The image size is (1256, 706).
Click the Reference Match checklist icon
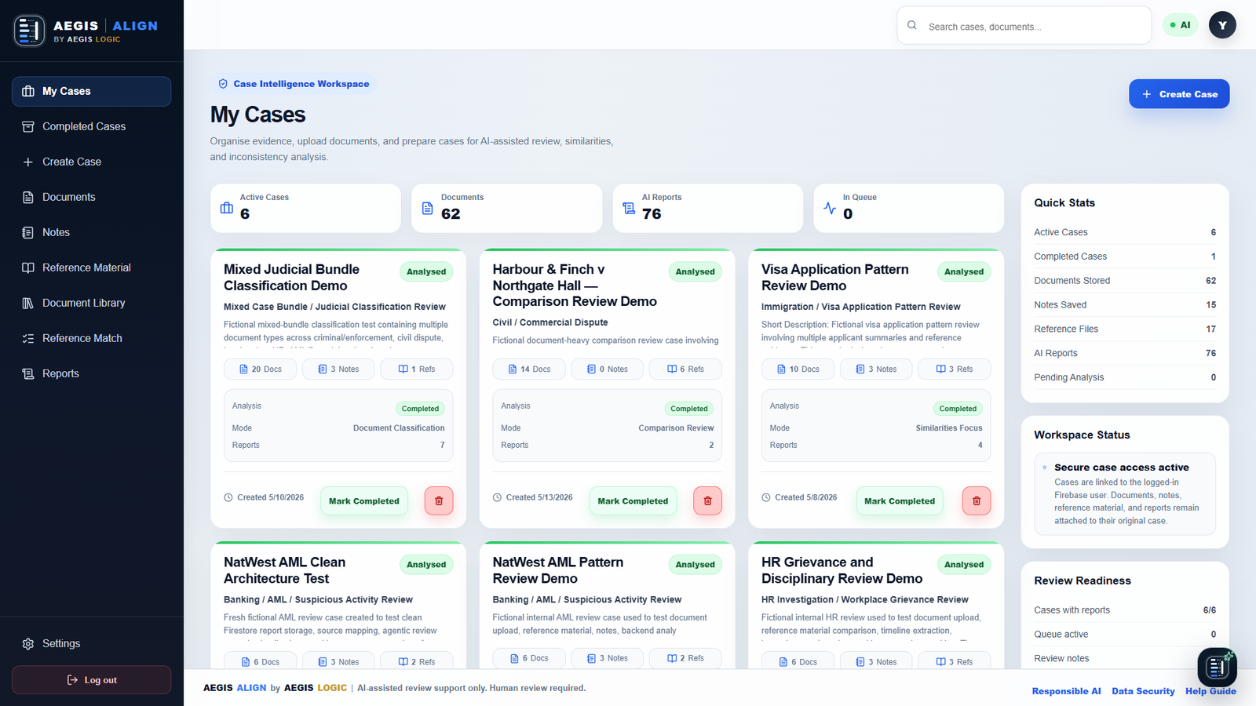coord(28,338)
